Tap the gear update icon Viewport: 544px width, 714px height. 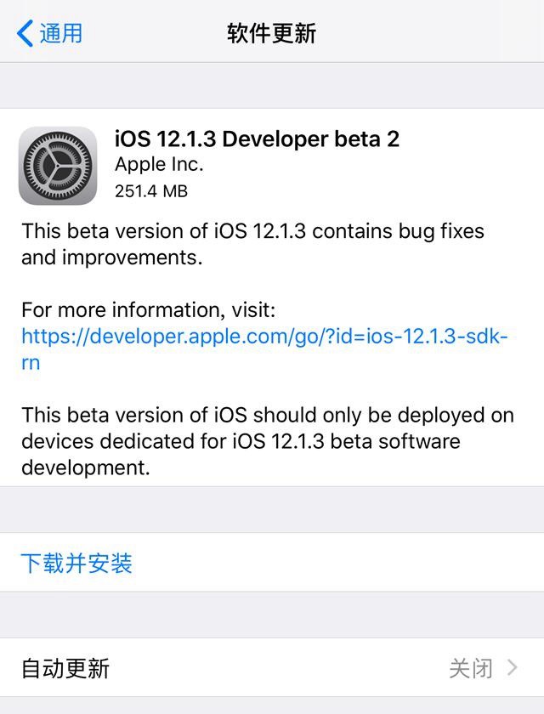(x=57, y=165)
